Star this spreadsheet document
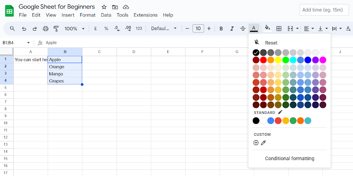This screenshot has width=353, height=176. pos(104,7)
